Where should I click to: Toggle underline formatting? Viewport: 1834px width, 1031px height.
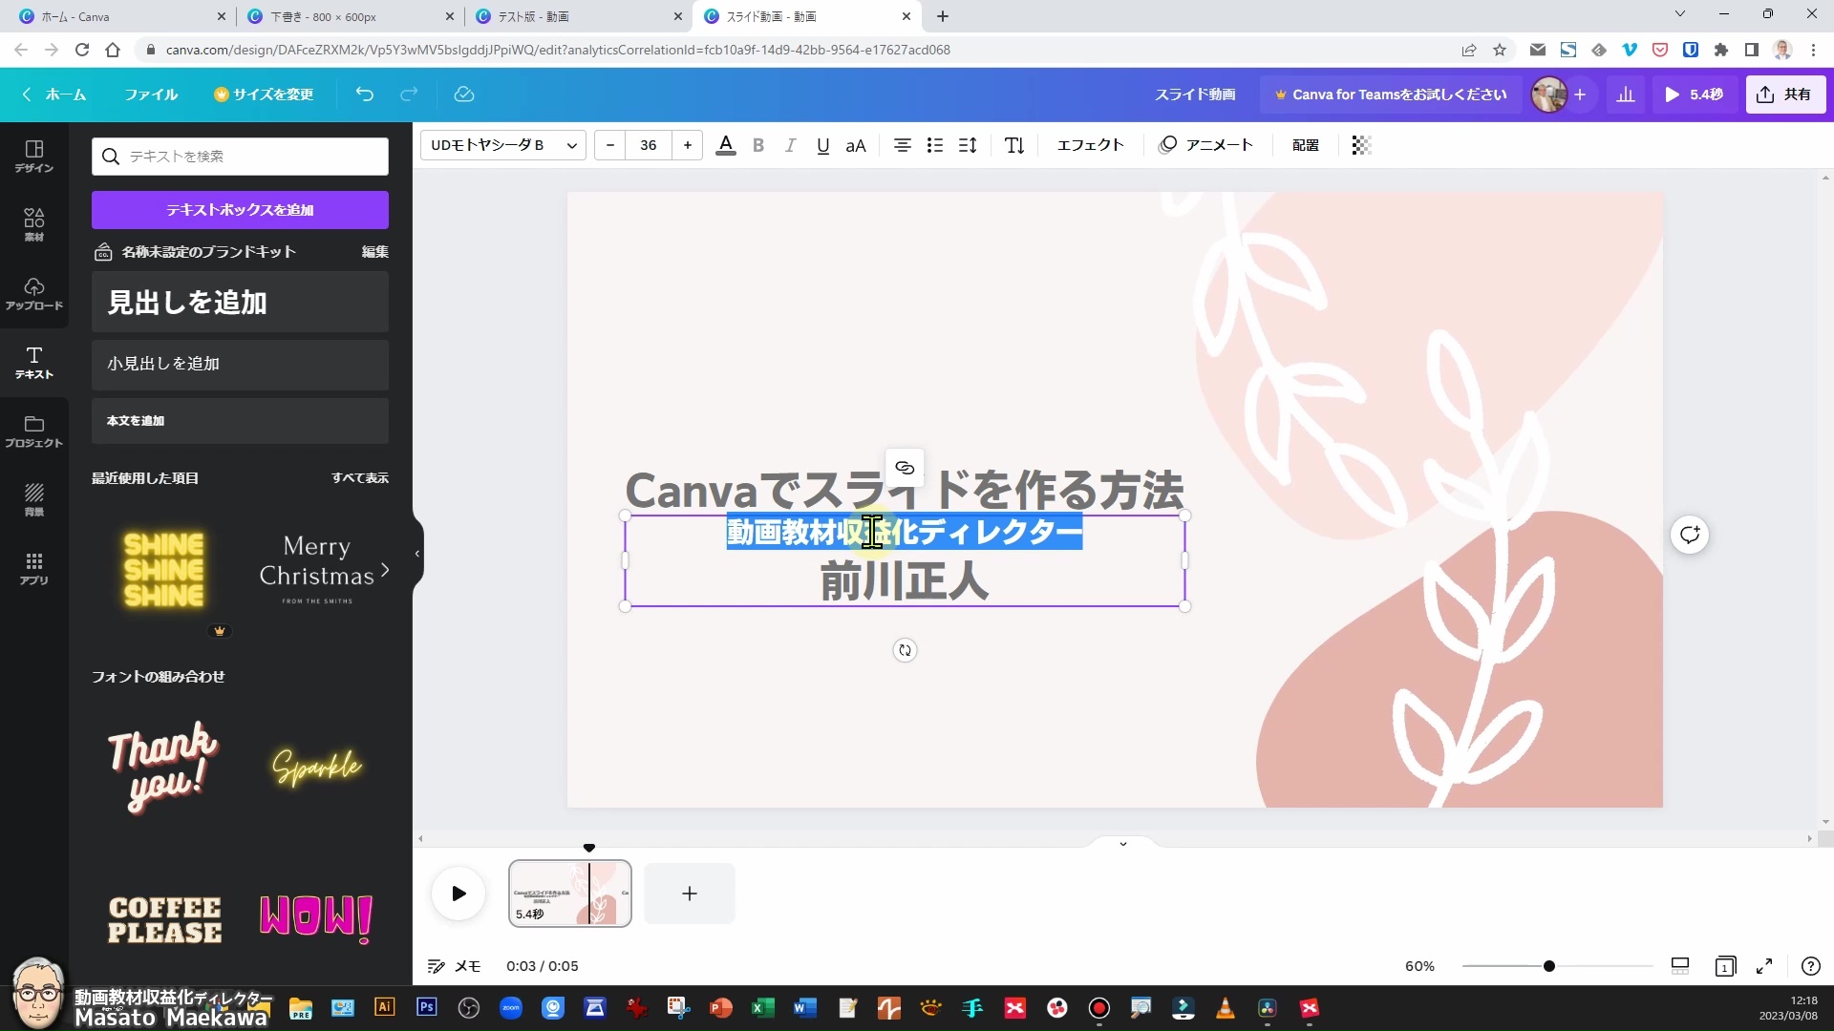pos(822,145)
